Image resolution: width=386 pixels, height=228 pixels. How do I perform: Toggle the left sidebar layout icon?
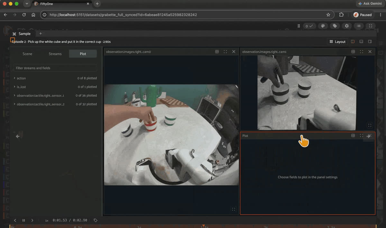pyautogui.click(x=353, y=41)
